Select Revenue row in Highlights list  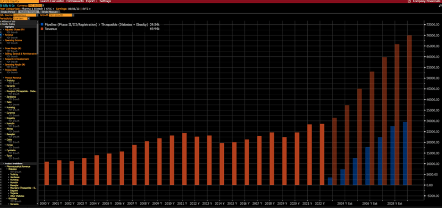[x=9, y=35]
